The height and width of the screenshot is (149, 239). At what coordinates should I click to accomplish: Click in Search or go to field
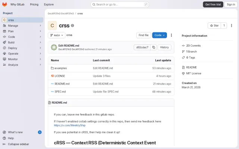pos(120,4)
